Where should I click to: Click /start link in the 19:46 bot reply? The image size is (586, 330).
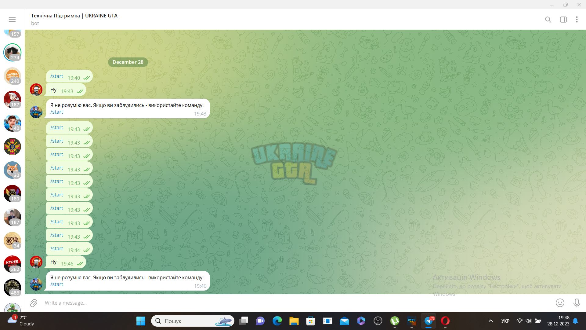[x=57, y=284]
